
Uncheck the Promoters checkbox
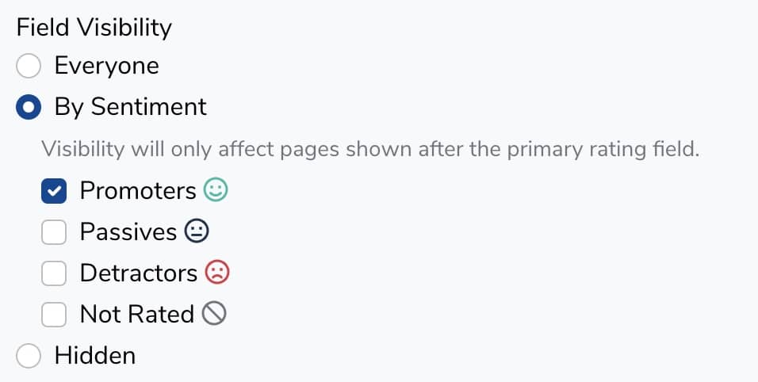point(54,190)
